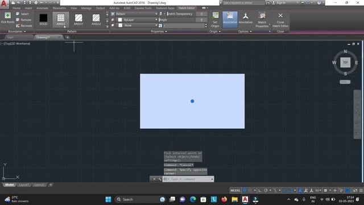This screenshot has height=205, width=364.
Task: Choose the ANGLE hatch pattern
Action: click(x=61, y=19)
